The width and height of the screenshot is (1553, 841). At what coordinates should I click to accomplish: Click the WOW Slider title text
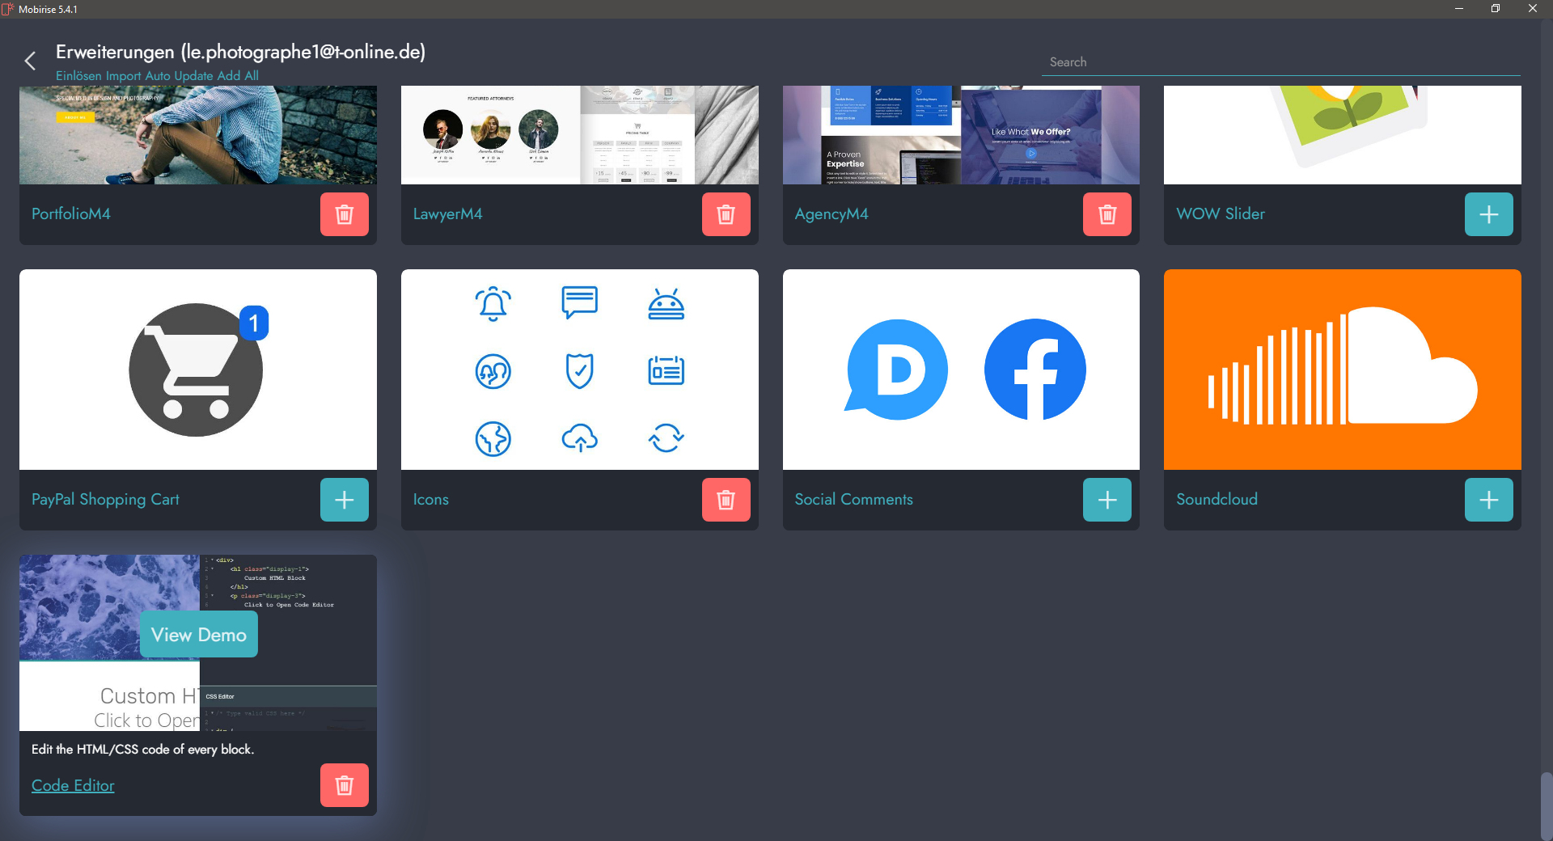click(x=1221, y=214)
